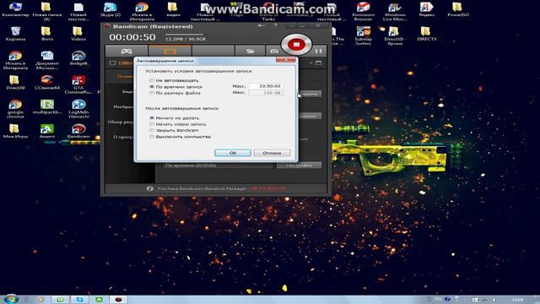Open the Документ Microsoft Word file icon
Viewport: 540px width, 304px height.
47,60
